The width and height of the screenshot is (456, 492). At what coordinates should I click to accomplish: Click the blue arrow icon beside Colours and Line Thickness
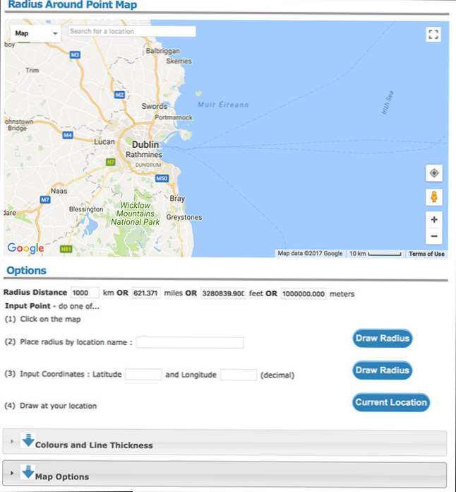coord(28,441)
